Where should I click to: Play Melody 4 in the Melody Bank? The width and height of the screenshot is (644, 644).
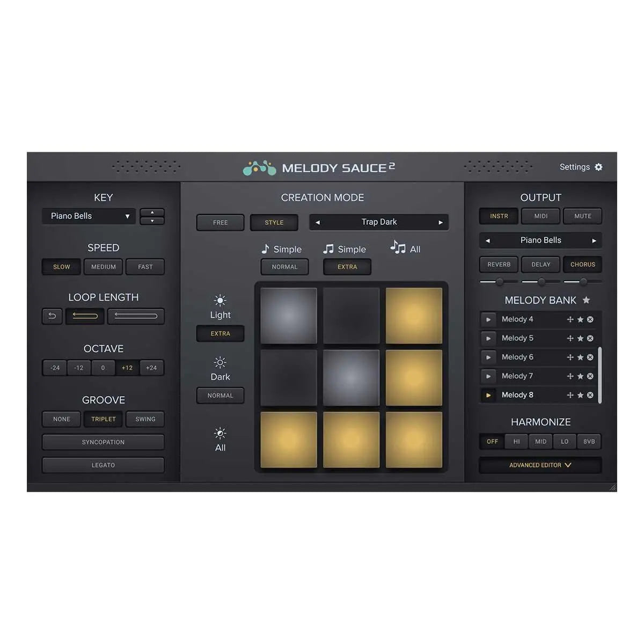point(488,319)
